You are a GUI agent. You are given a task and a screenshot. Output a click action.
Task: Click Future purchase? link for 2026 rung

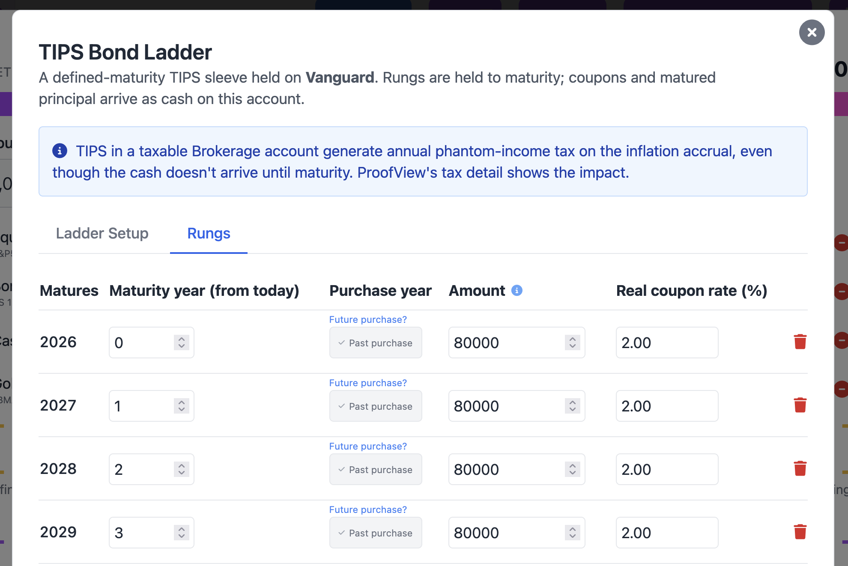368,319
